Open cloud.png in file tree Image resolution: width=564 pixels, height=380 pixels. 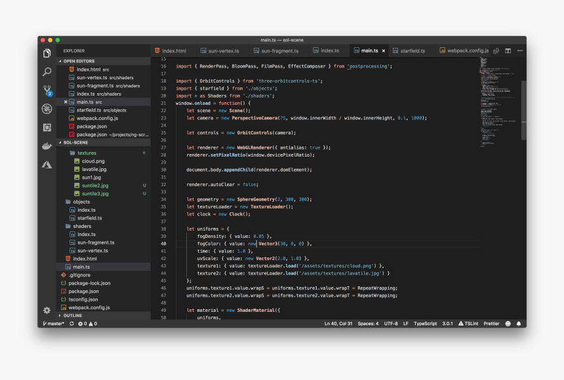pos(104,161)
